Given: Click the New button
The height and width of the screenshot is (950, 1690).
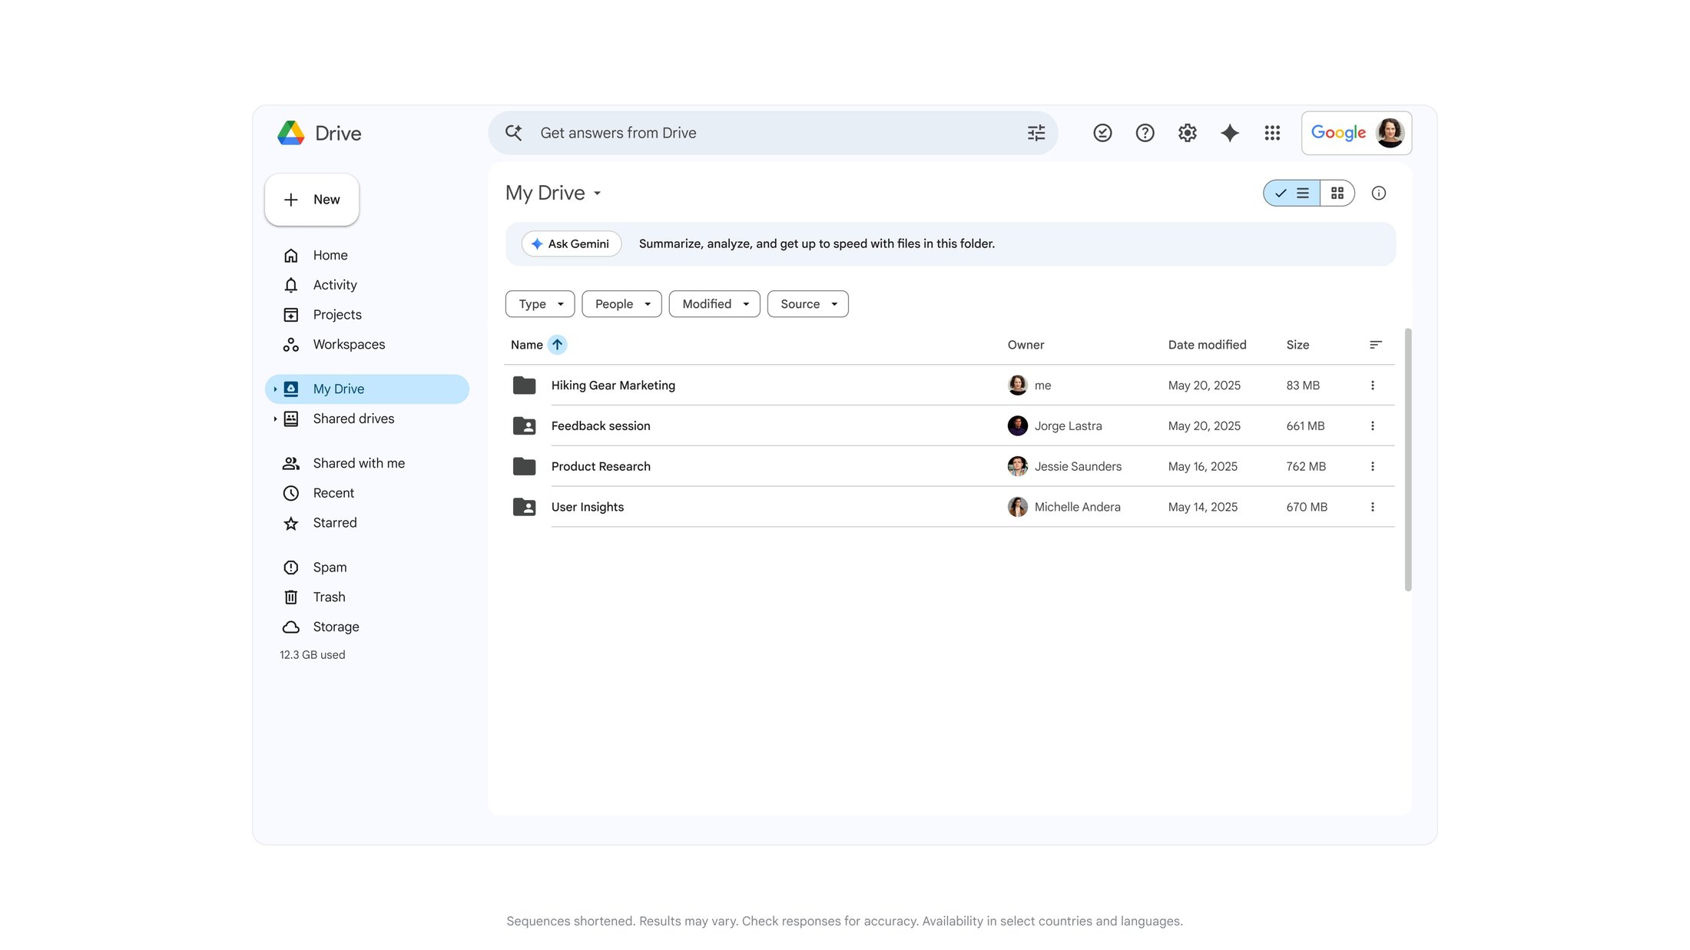Looking at the screenshot, I should click(x=311, y=199).
